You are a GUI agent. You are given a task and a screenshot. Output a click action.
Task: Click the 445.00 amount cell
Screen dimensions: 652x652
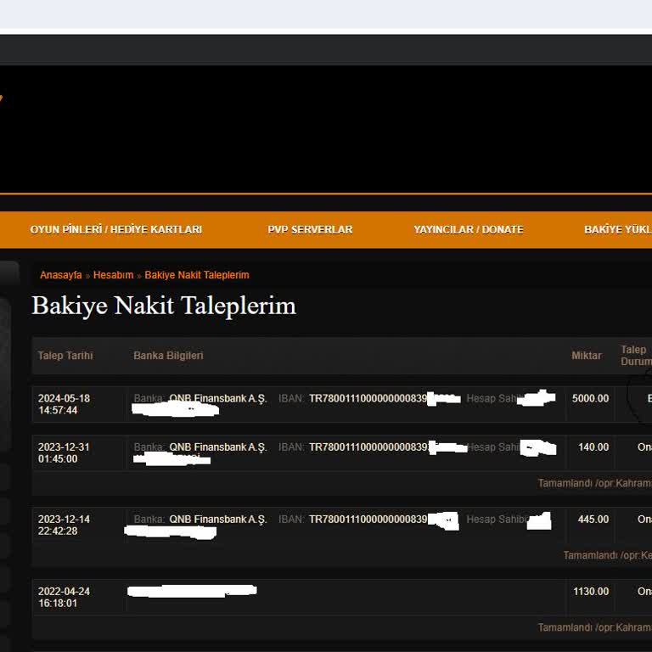click(x=593, y=519)
